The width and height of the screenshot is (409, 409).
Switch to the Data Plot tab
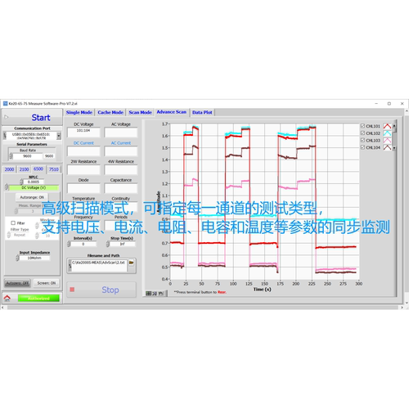click(x=202, y=112)
